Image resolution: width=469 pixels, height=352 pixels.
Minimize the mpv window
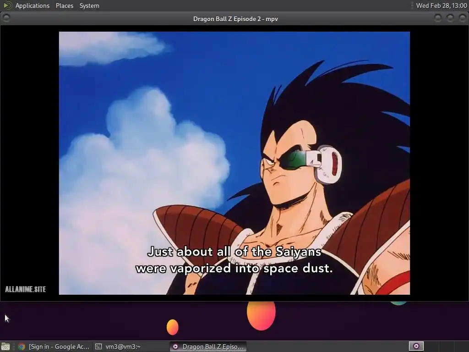[438, 18]
